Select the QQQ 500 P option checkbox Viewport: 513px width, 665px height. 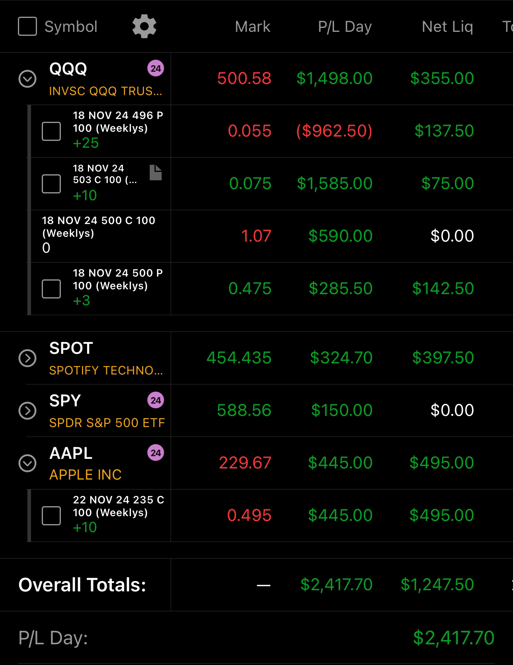pos(51,289)
